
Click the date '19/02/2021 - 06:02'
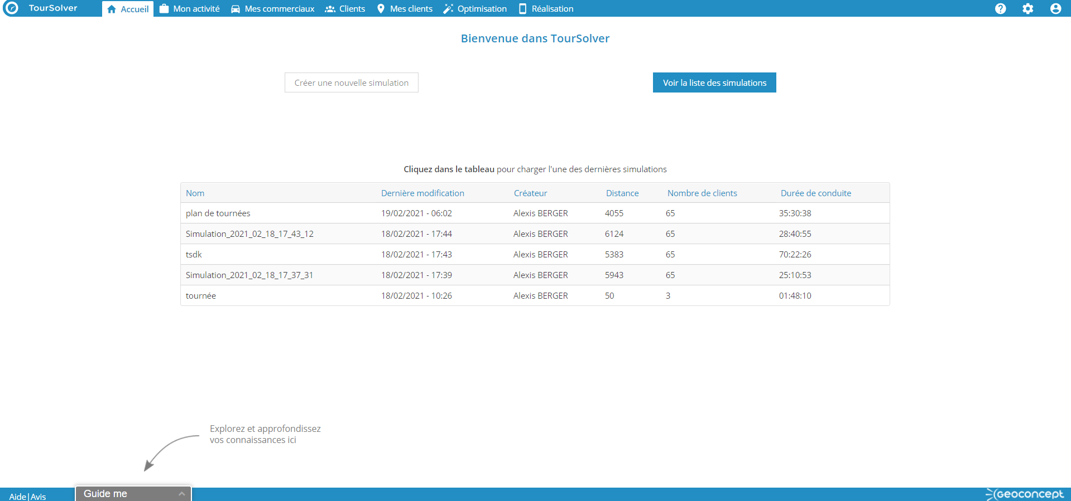416,213
